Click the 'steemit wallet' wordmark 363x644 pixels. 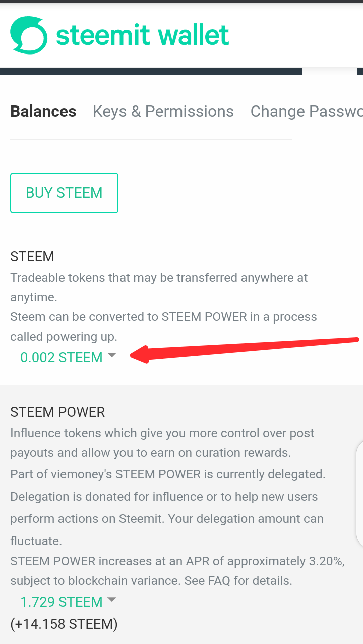tap(143, 35)
